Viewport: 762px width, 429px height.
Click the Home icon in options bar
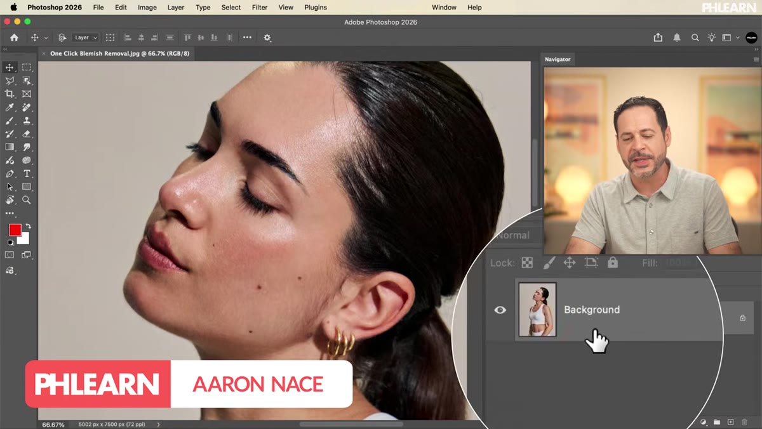[14, 37]
